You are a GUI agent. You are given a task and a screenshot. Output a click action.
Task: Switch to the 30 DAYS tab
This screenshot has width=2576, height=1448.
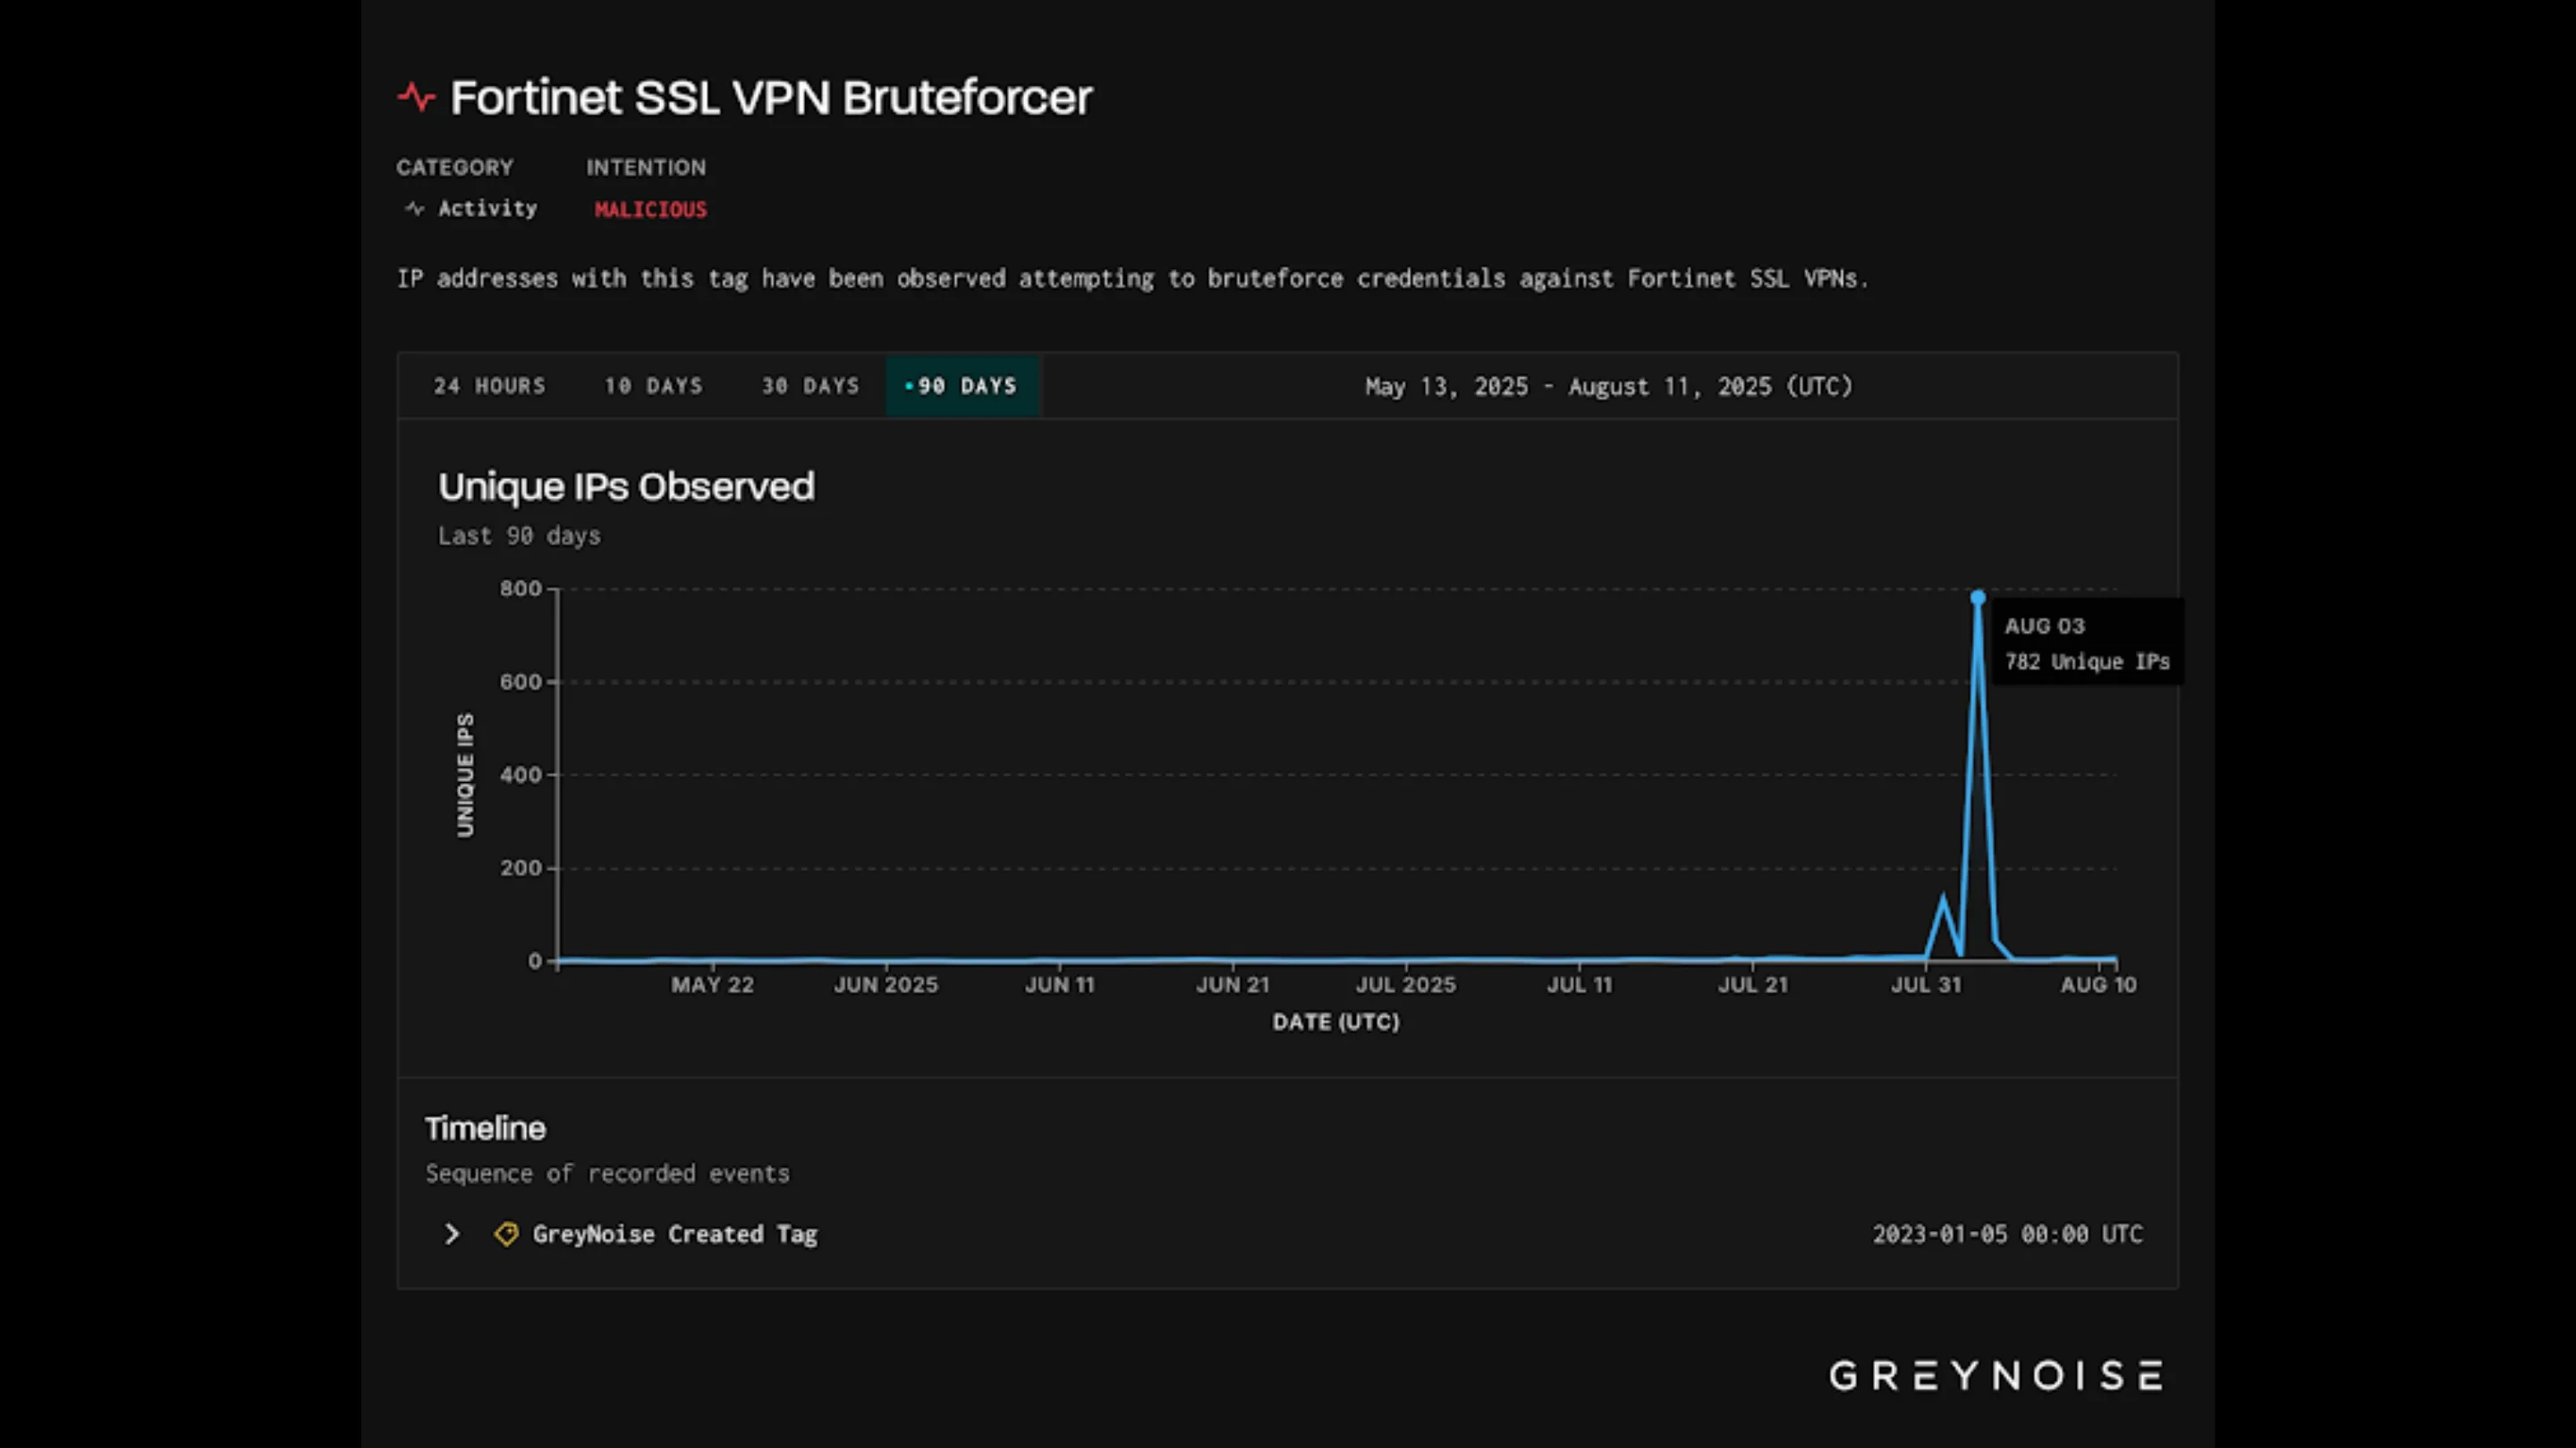pyautogui.click(x=811, y=386)
